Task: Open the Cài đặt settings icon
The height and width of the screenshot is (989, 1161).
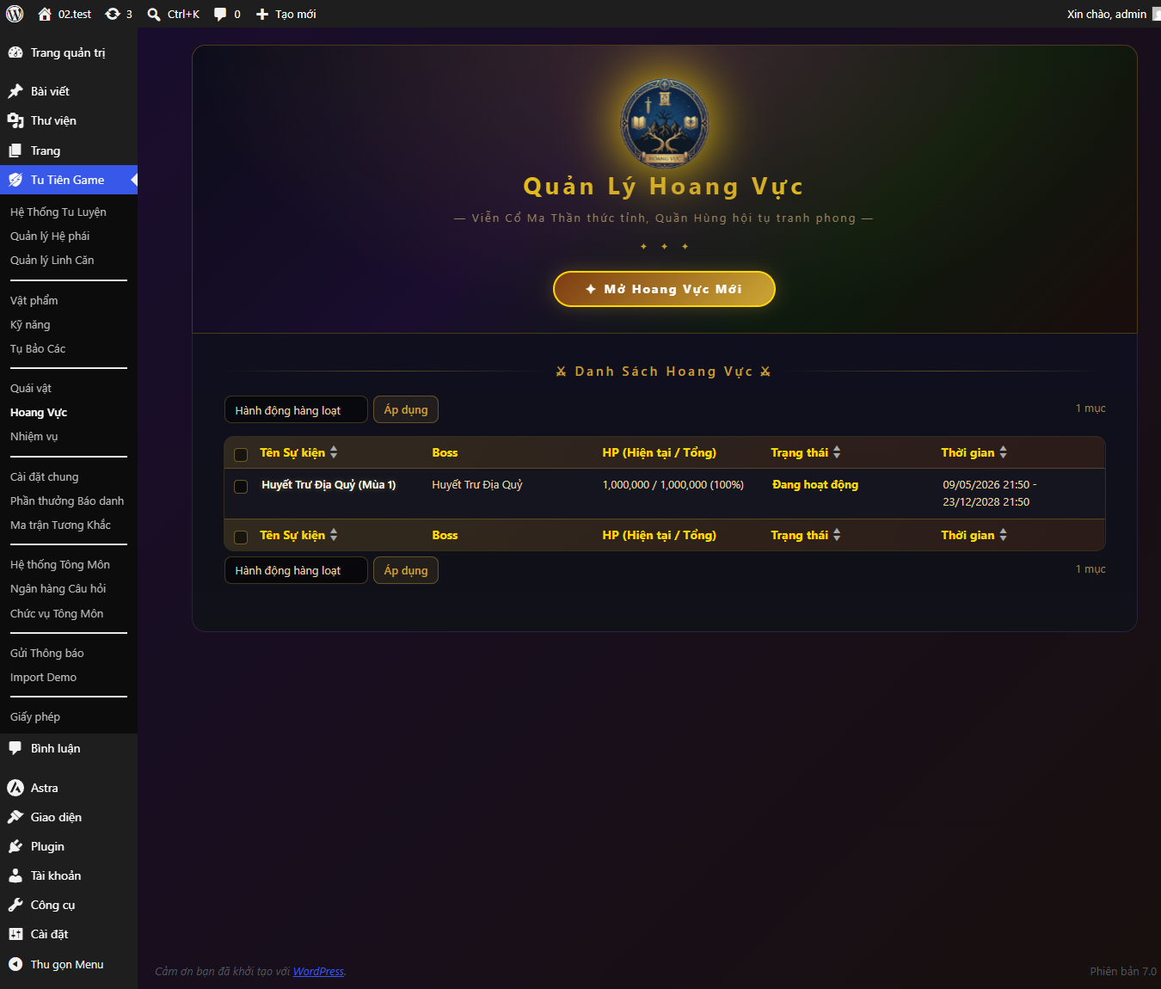Action: pyautogui.click(x=15, y=934)
